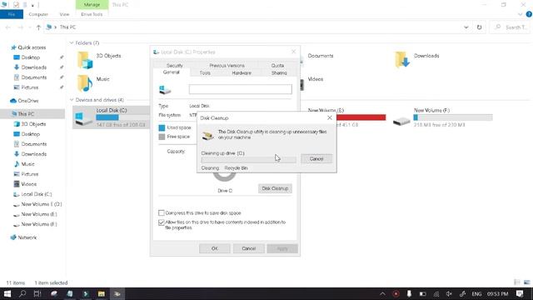Click OK in Local Disk Properties
Viewport: 533px width, 300px height.
pos(215,248)
